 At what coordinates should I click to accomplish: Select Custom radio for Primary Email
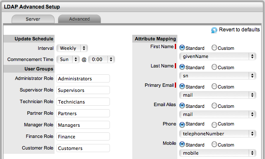click(x=214, y=86)
